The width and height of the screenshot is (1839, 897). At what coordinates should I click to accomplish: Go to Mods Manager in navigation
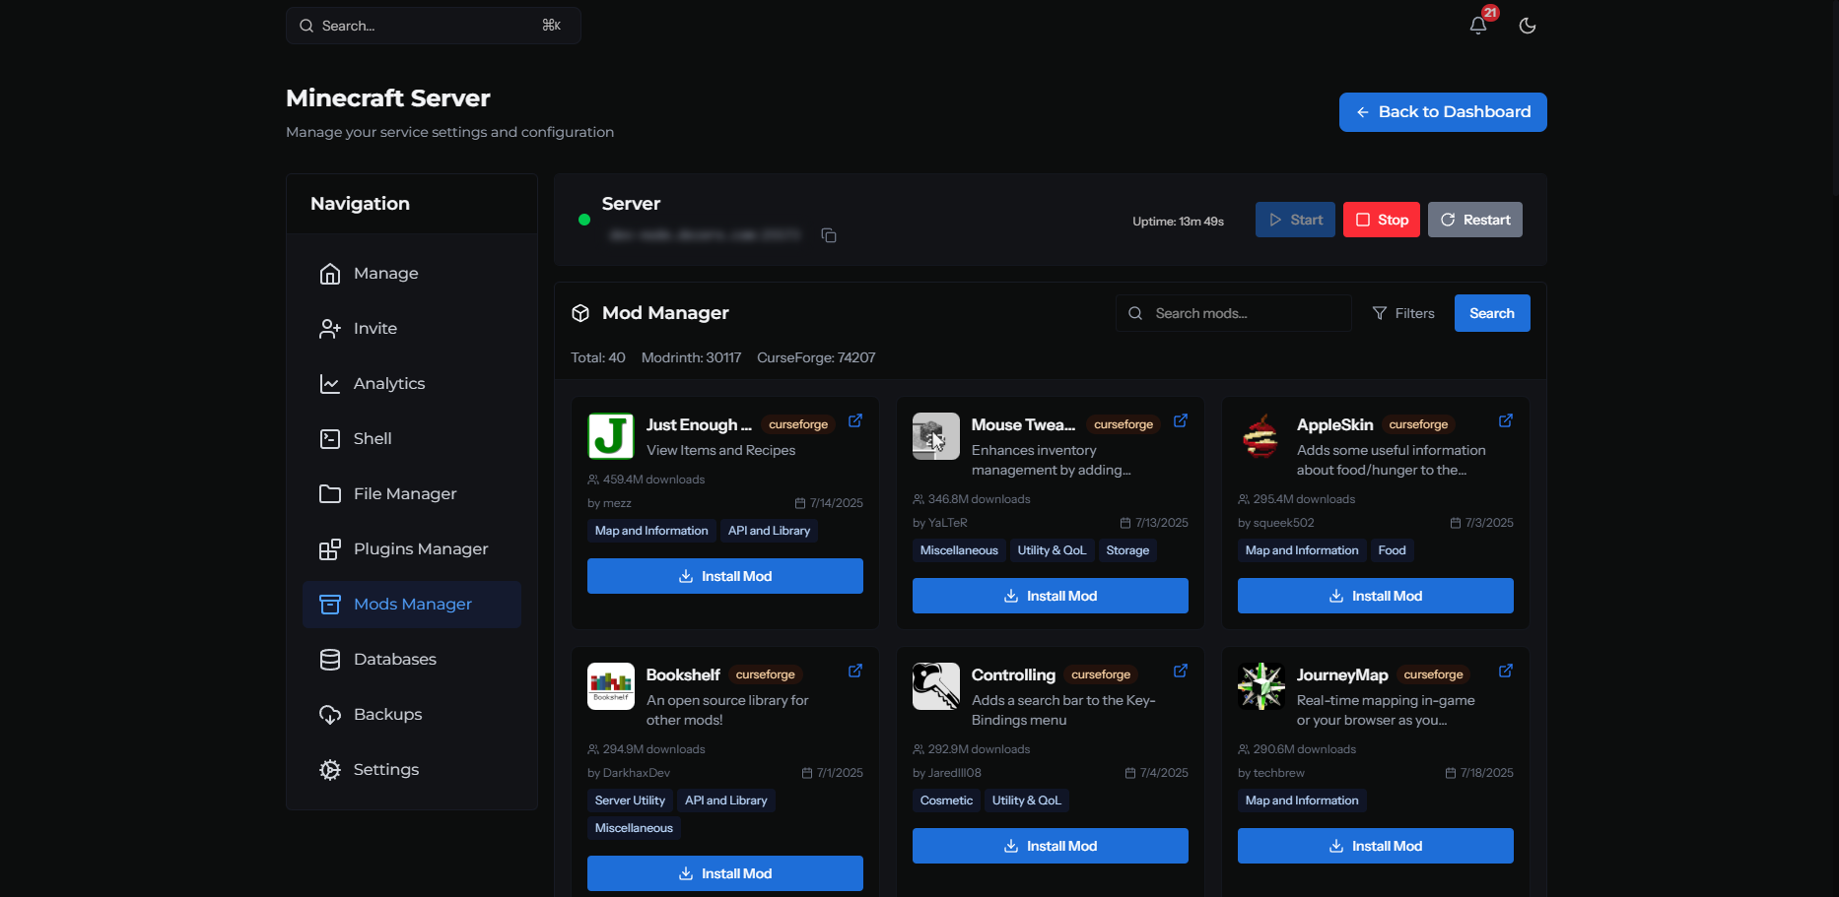(412, 605)
